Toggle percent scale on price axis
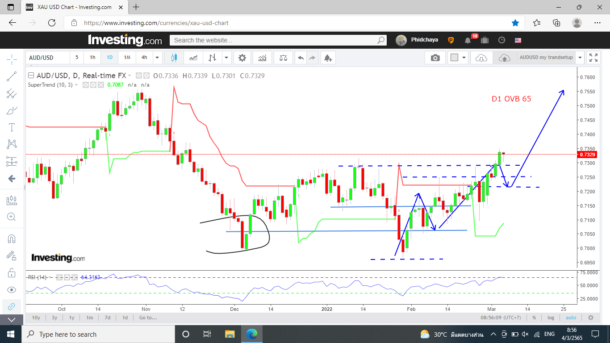 coord(534,318)
